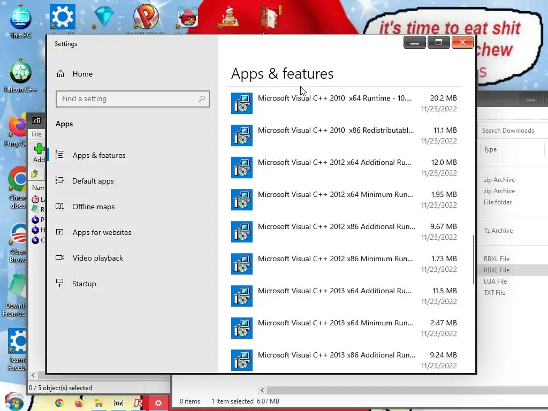Screen dimensions: 548x411
Task: Click the Default apps sidebar icon
Action: 60,180
